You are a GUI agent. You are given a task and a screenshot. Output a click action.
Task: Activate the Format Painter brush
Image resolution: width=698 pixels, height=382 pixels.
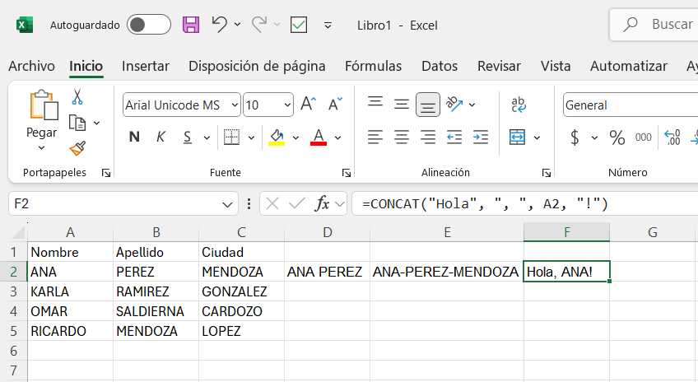click(x=77, y=148)
